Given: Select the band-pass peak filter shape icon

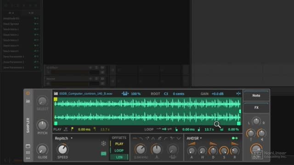Looking at the screenshot, I should click(153, 138).
